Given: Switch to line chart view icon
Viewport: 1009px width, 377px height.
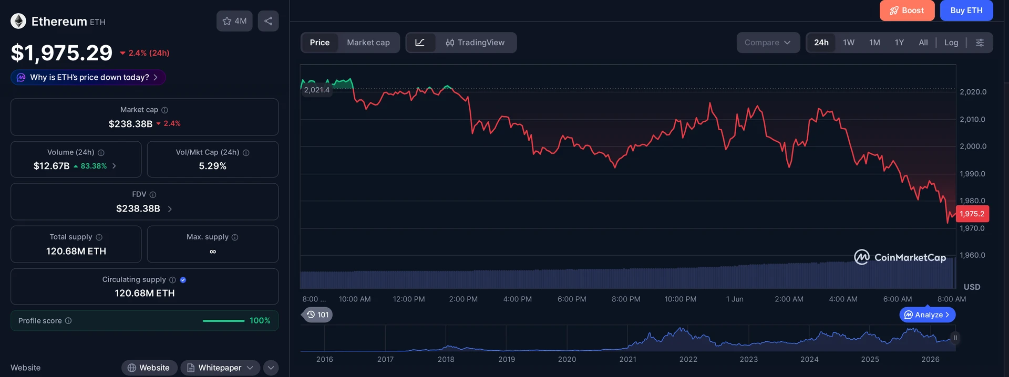Looking at the screenshot, I should coord(420,43).
